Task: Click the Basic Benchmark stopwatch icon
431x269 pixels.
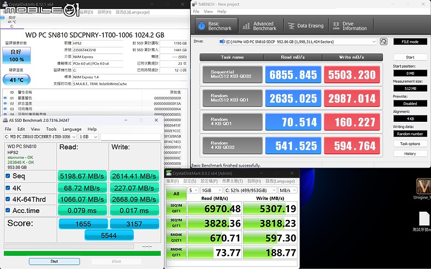Action: coord(202,26)
